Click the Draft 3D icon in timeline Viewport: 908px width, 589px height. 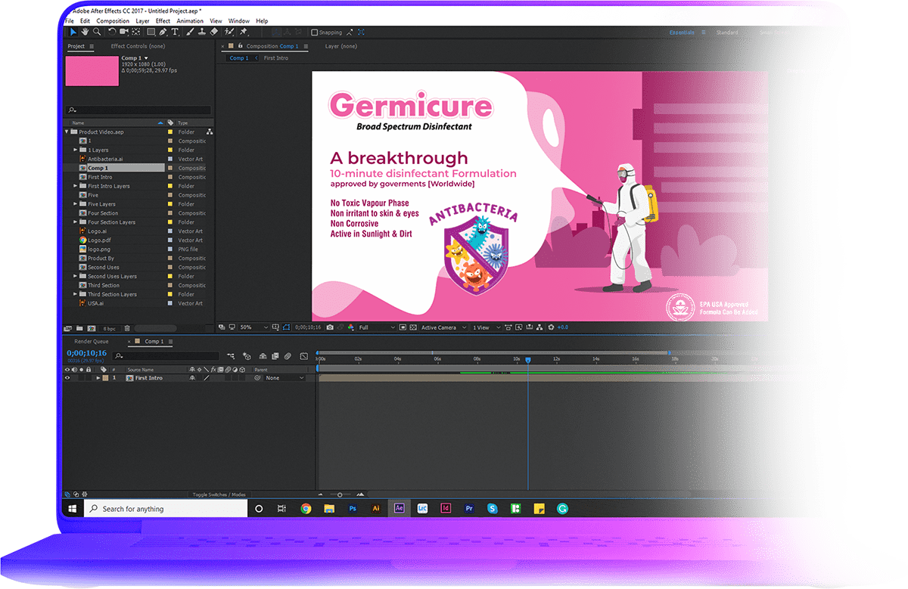[x=247, y=355]
